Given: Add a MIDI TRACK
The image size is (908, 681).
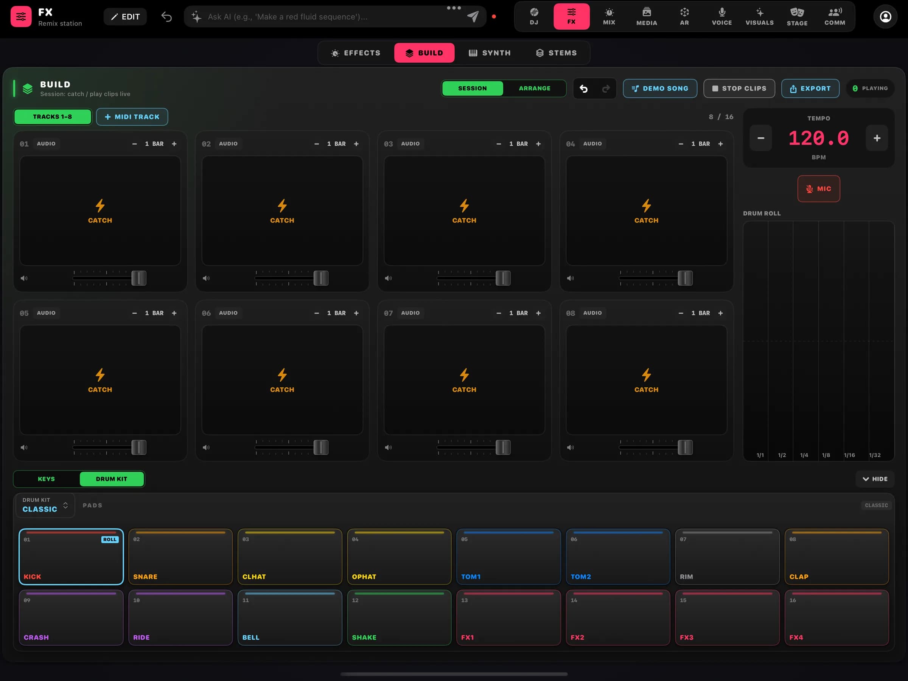Looking at the screenshot, I should click(132, 117).
